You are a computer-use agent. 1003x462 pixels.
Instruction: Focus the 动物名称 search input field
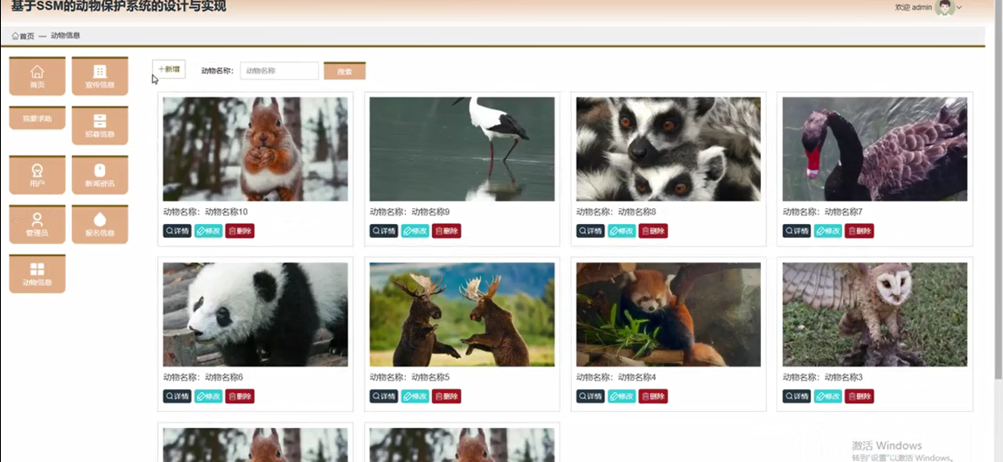pyautogui.click(x=279, y=71)
